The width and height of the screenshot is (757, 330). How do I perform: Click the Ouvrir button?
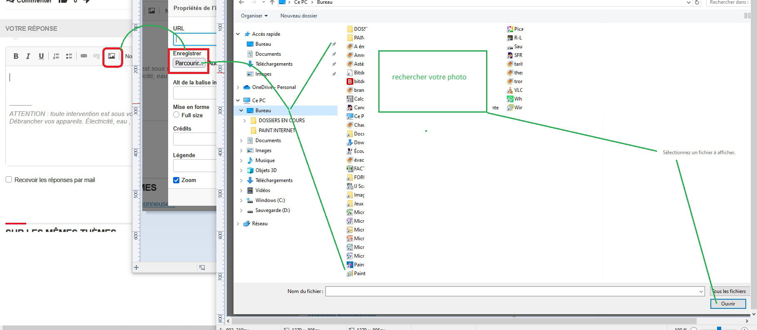(x=727, y=304)
